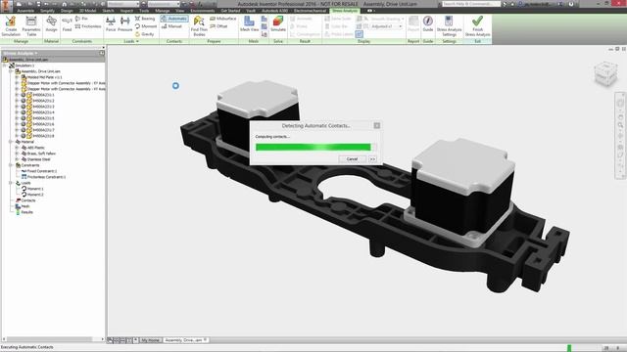
Task: Click the Manual contacts tool
Action: [172, 26]
